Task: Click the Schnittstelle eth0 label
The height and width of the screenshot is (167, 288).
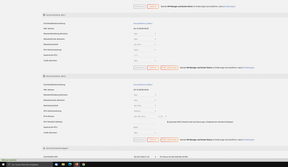Action: (51, 157)
